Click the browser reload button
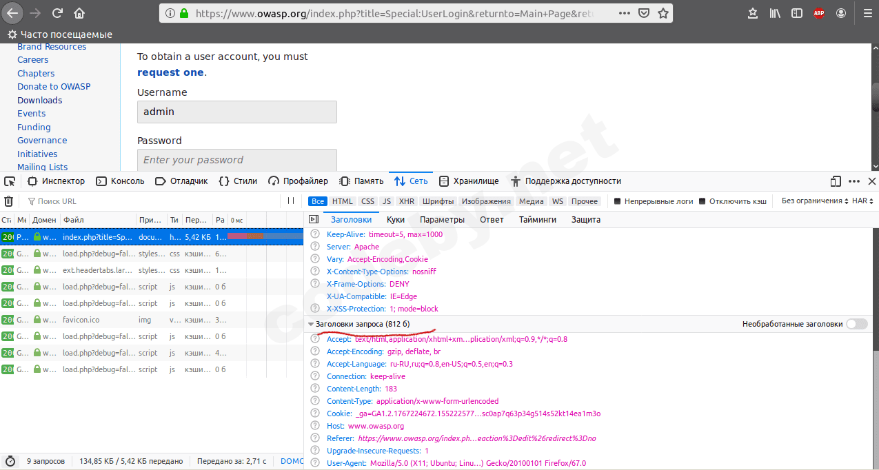The image size is (879, 470). point(58,13)
